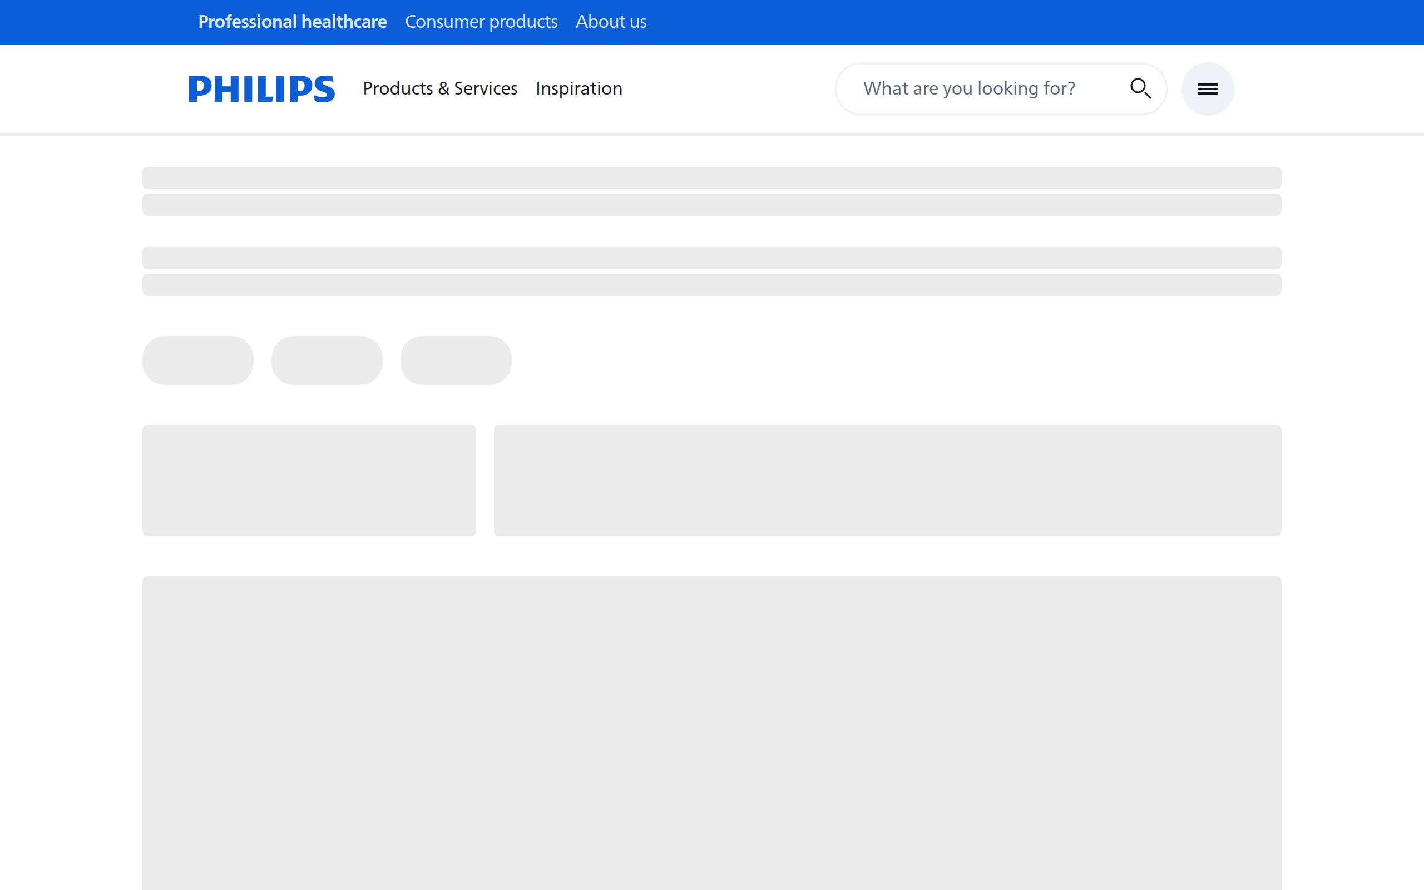This screenshot has width=1424, height=890.
Task: Open the Inspiration menu
Action: tap(578, 89)
